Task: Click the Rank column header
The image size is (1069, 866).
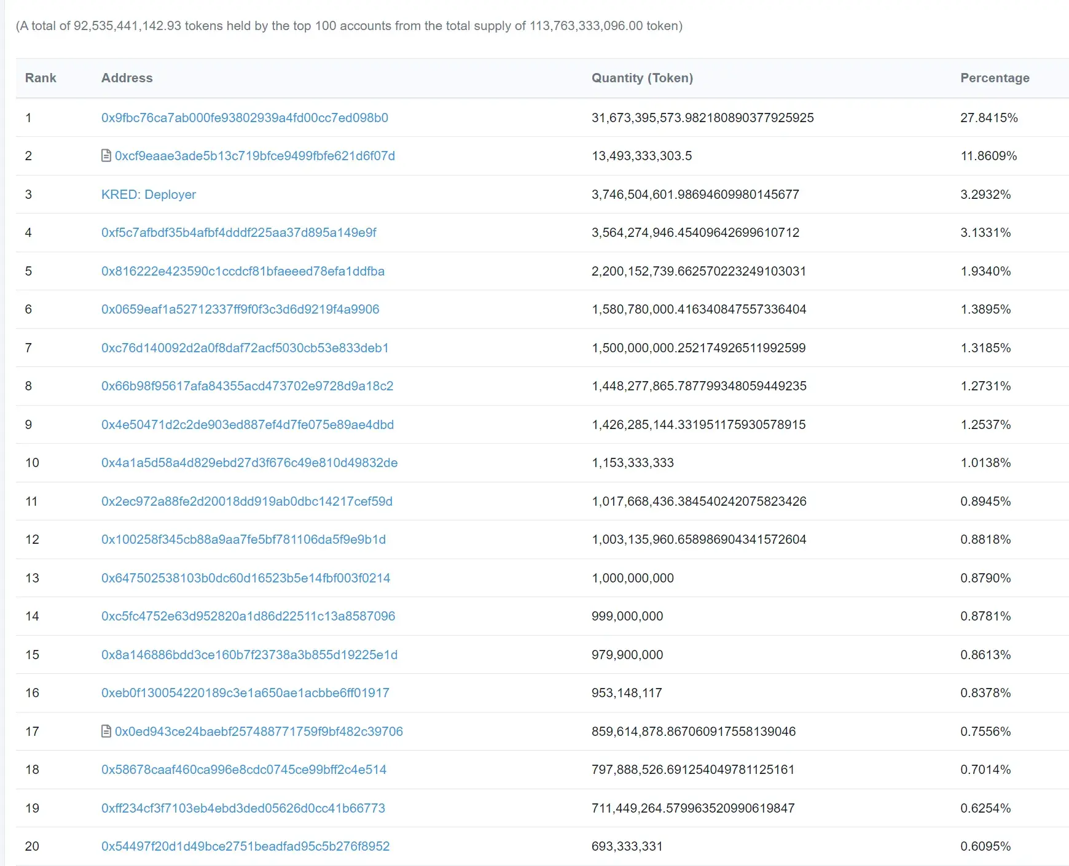Action: 41,78
